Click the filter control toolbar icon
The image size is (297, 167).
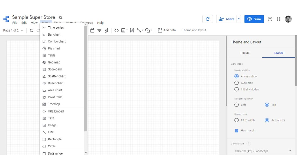(99, 30)
